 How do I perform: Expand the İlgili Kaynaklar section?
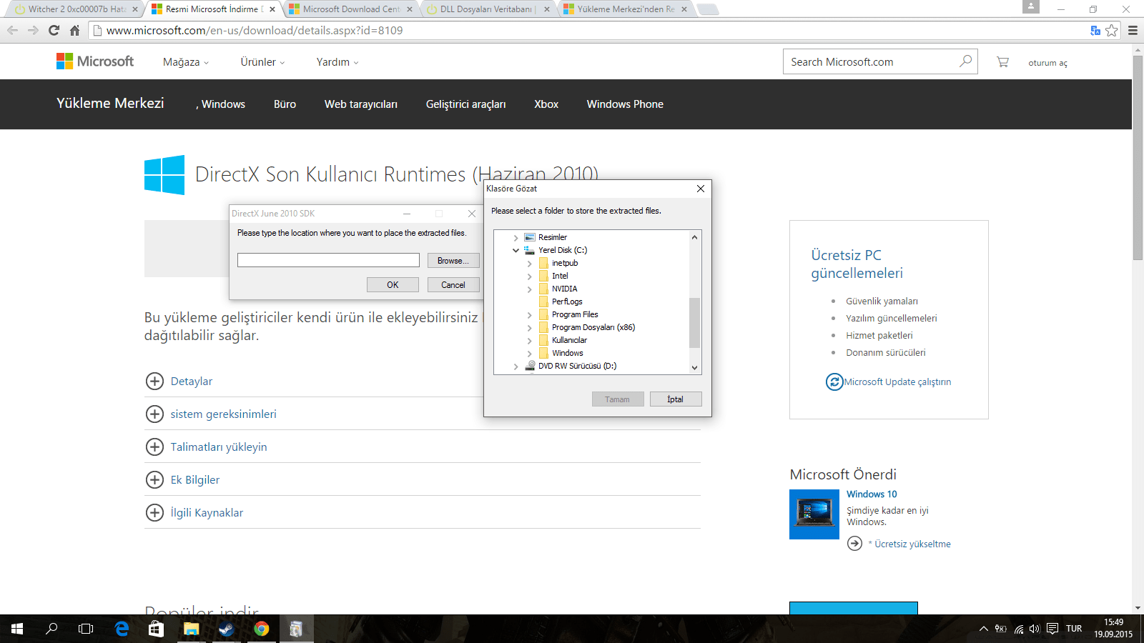pyautogui.click(x=154, y=512)
